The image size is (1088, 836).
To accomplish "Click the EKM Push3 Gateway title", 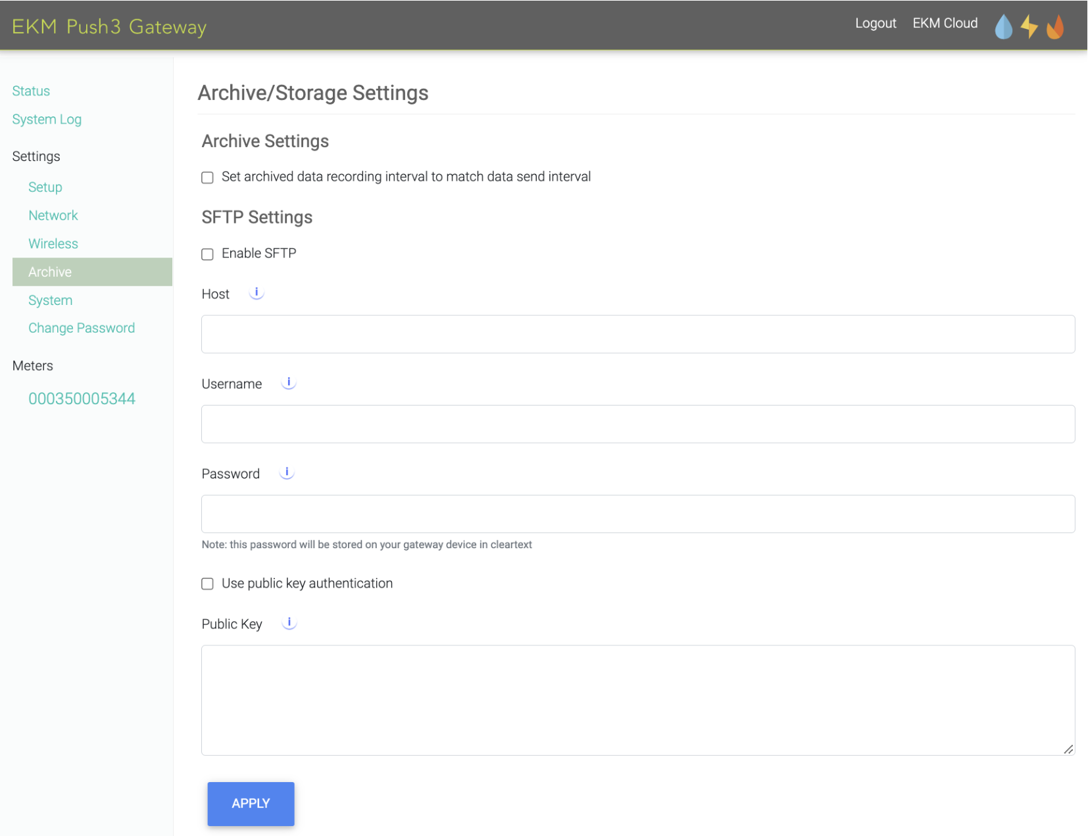I will [109, 26].
